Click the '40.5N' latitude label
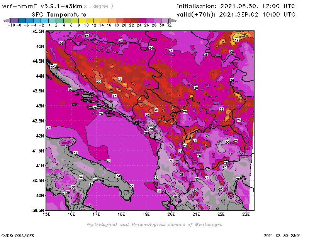Screen dimensions: 309x238 38,181
